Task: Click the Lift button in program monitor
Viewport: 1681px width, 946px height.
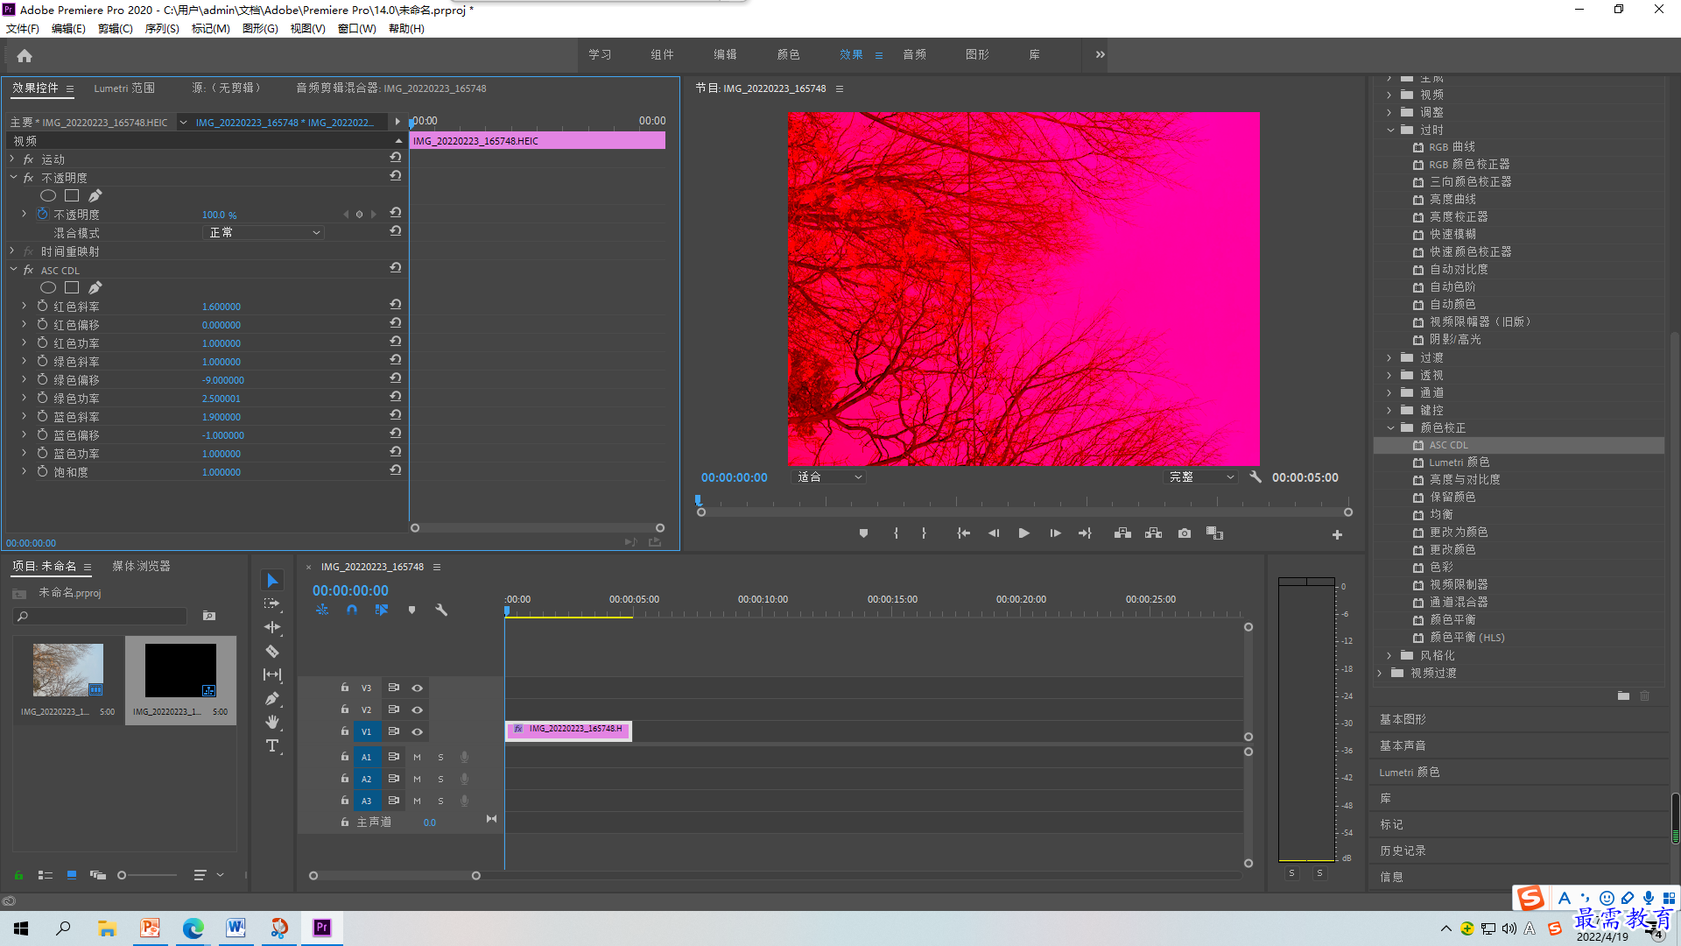Action: pos(1122,533)
